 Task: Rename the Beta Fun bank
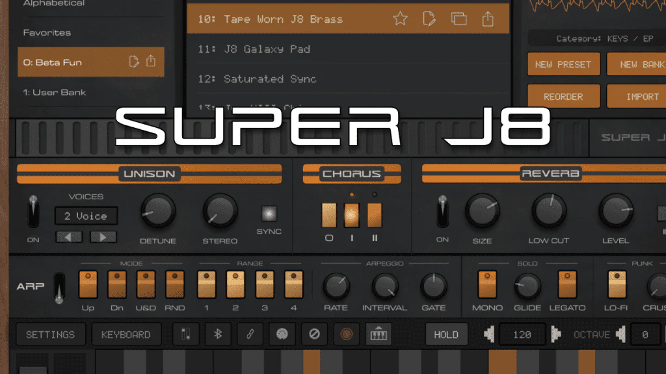134,62
